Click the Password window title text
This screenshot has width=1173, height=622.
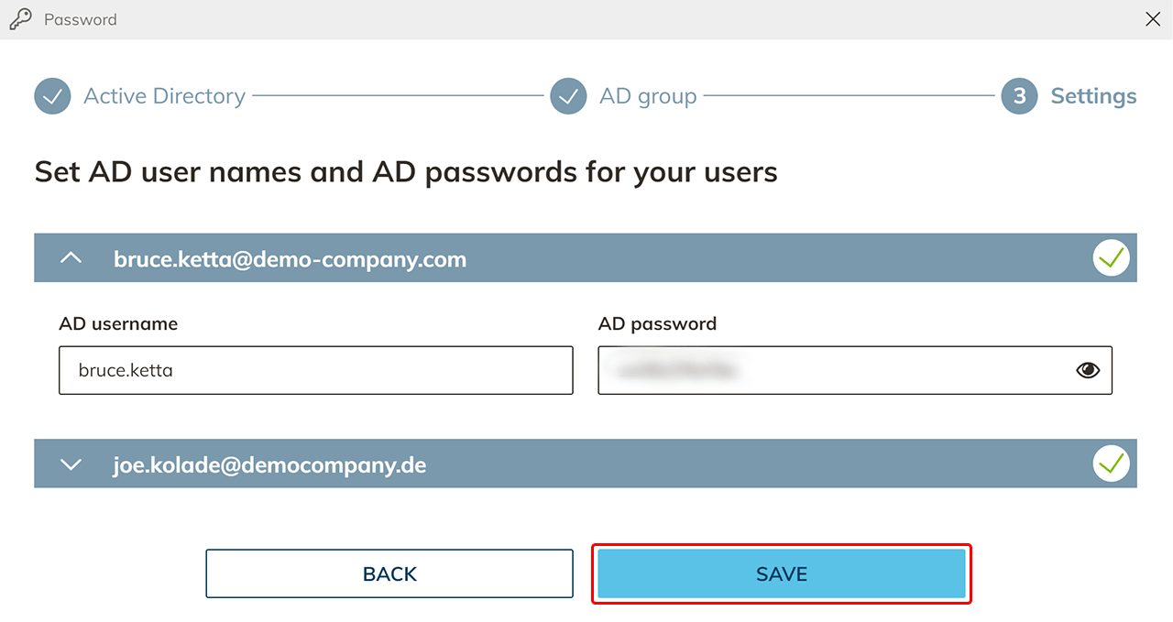click(81, 19)
